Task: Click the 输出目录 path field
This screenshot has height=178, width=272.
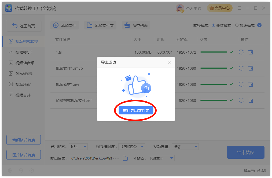Action: pos(91,158)
